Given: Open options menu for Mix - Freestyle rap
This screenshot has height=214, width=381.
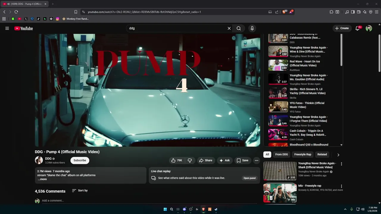Looking at the screenshot, I should point(341,186).
